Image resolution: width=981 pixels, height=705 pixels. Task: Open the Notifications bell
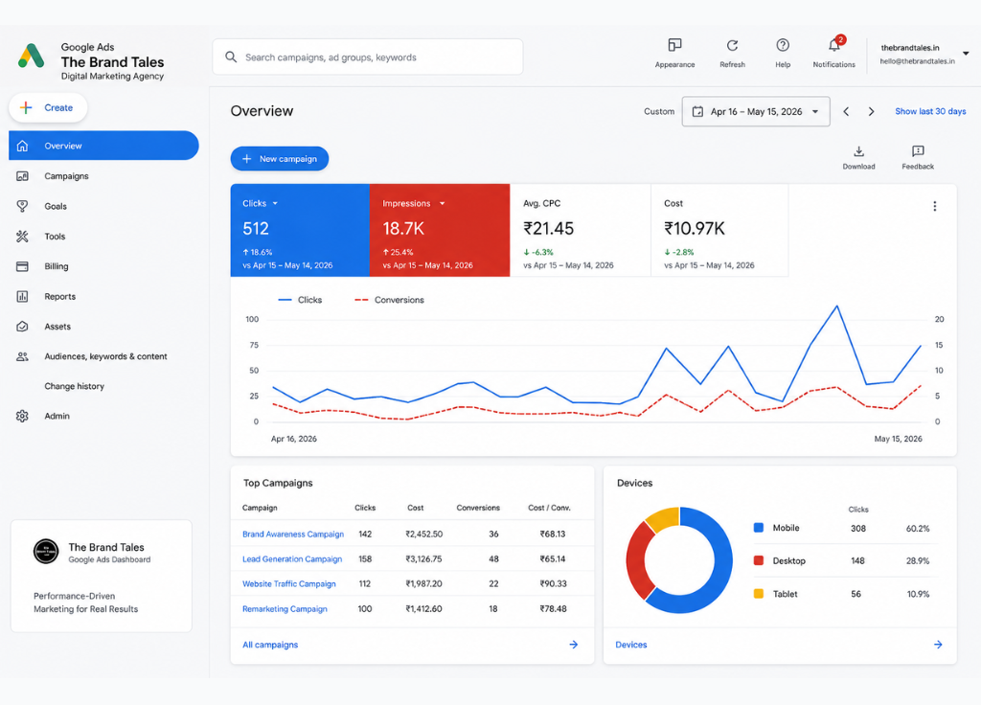click(x=834, y=44)
